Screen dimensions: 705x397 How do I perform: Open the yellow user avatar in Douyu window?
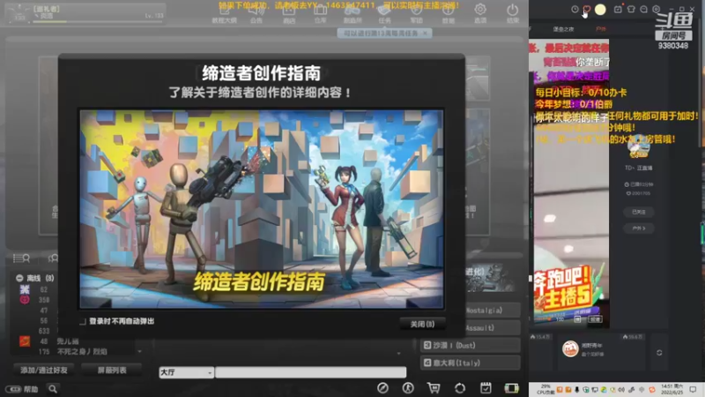600,10
